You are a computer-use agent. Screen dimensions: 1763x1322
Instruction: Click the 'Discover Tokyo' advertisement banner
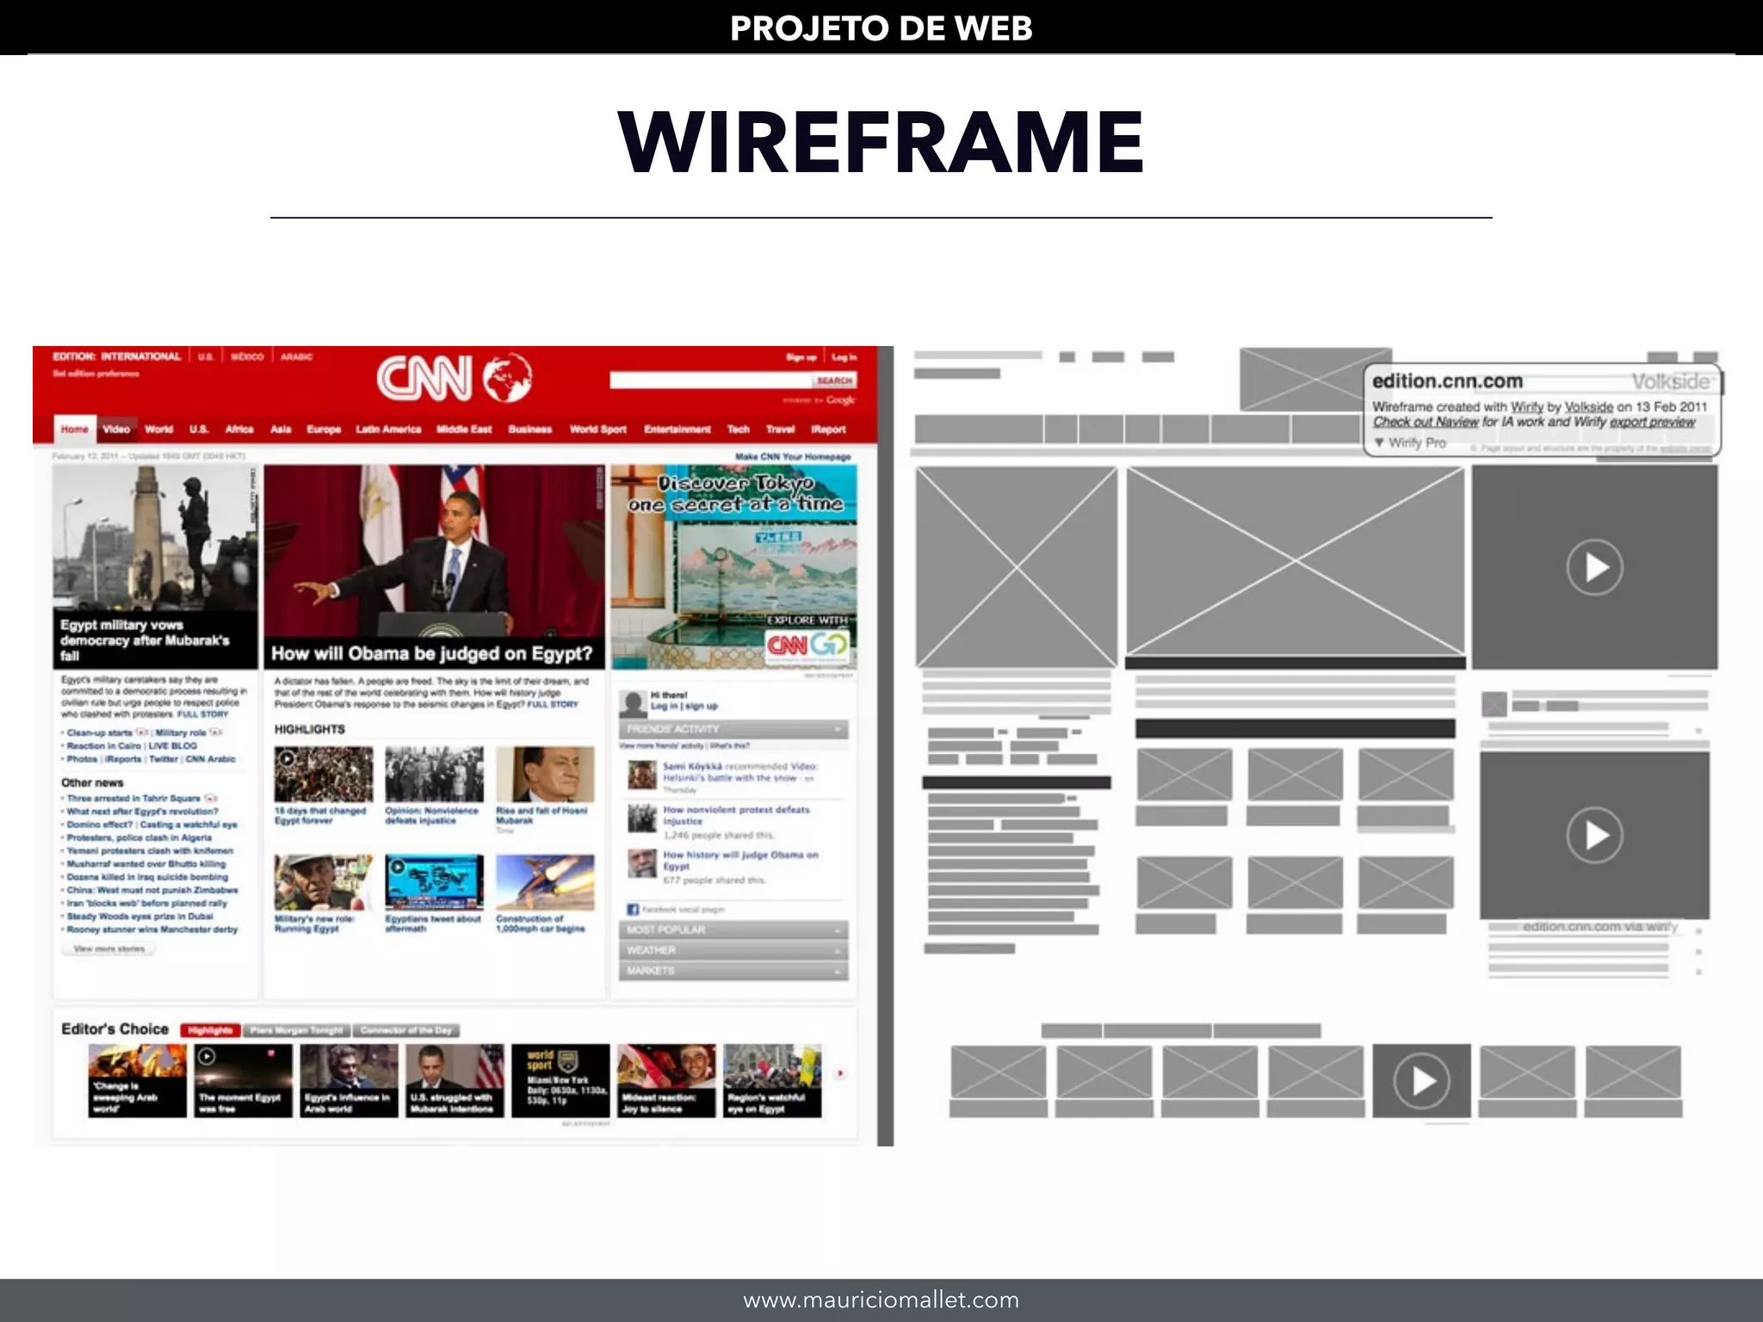(733, 567)
